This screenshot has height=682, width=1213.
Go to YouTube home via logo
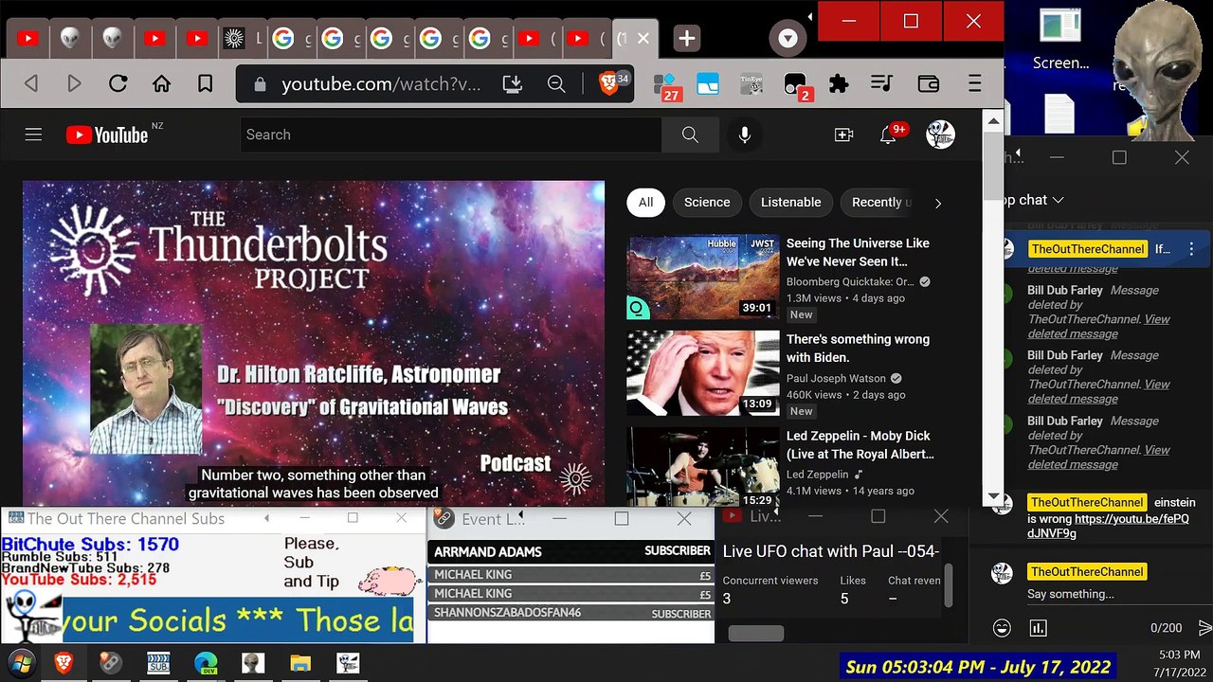click(x=107, y=135)
